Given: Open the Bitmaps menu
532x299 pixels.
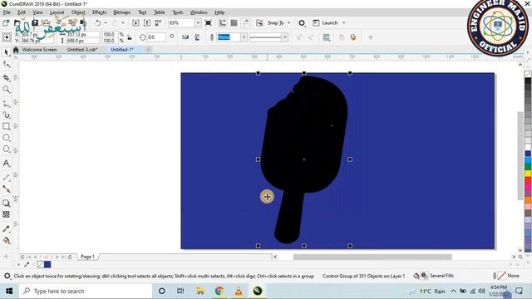Looking at the screenshot, I should [122, 12].
